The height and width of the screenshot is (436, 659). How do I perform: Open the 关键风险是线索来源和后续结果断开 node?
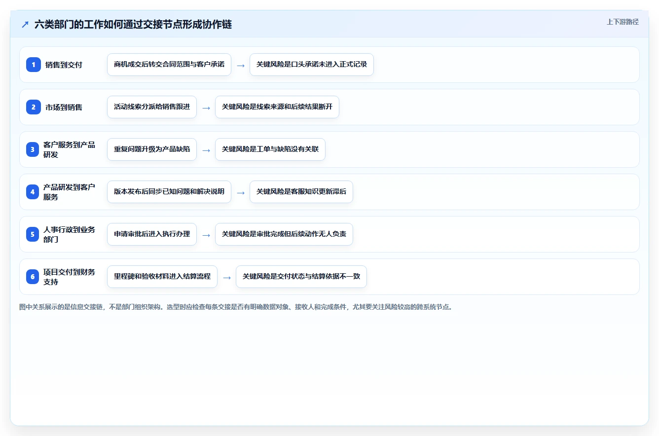tap(277, 107)
